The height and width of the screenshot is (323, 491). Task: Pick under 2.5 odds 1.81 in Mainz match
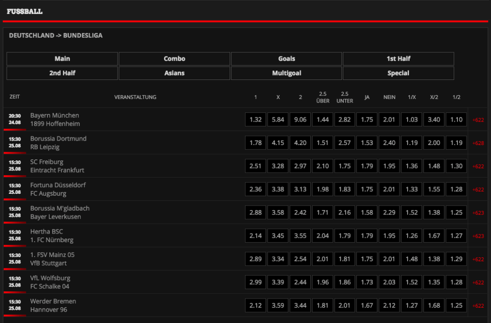coord(344,259)
